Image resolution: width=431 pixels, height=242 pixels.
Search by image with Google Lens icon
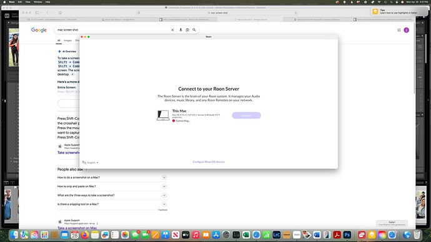(x=187, y=30)
